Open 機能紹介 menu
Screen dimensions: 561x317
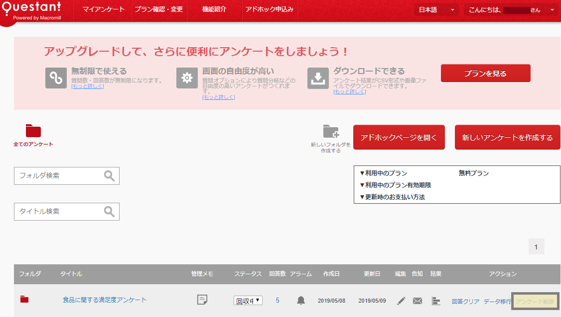tap(214, 9)
